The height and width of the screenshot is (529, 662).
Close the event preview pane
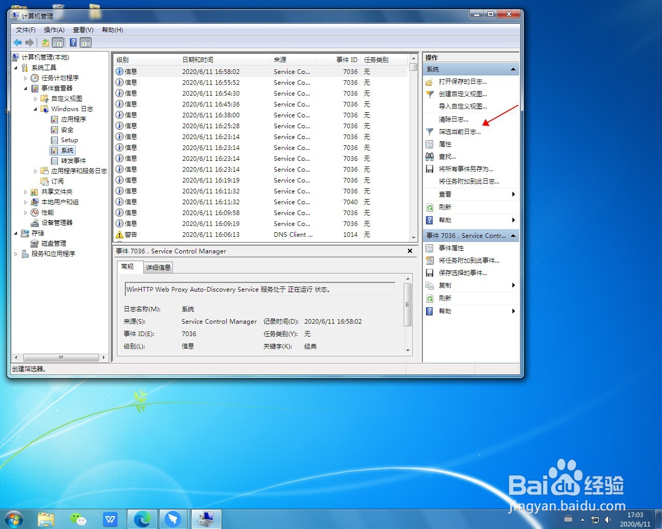click(410, 251)
